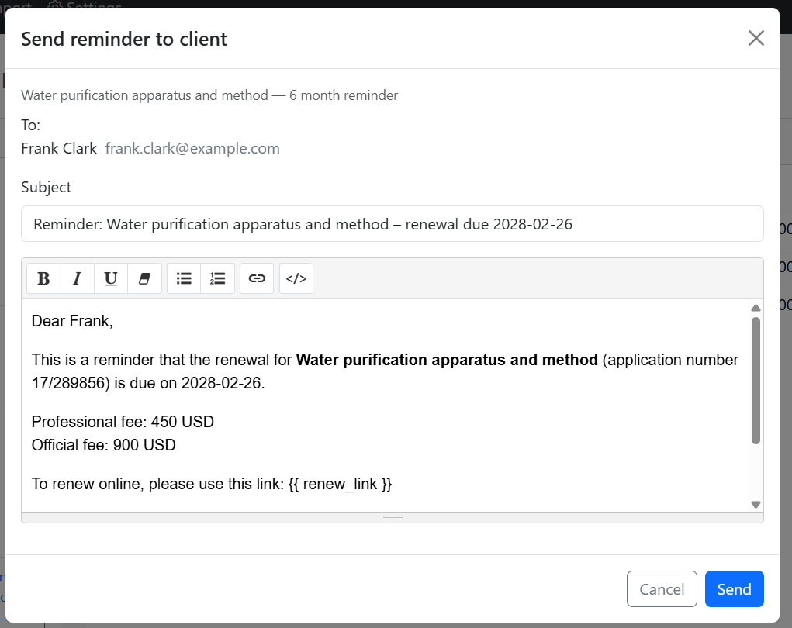
Task: Apply italic formatting
Action: [77, 279]
